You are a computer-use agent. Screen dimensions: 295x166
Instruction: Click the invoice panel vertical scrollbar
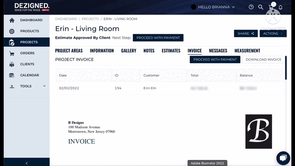tap(286, 68)
